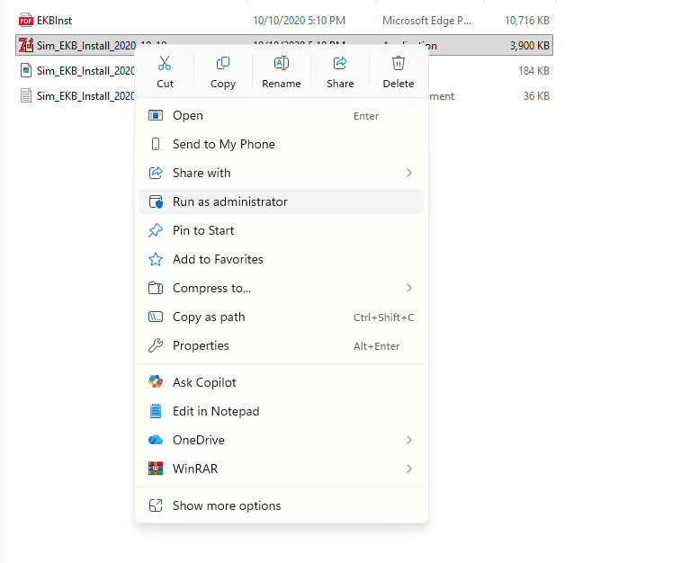Select Copy as path
Viewport: 690px width, 563px height.
209,317
